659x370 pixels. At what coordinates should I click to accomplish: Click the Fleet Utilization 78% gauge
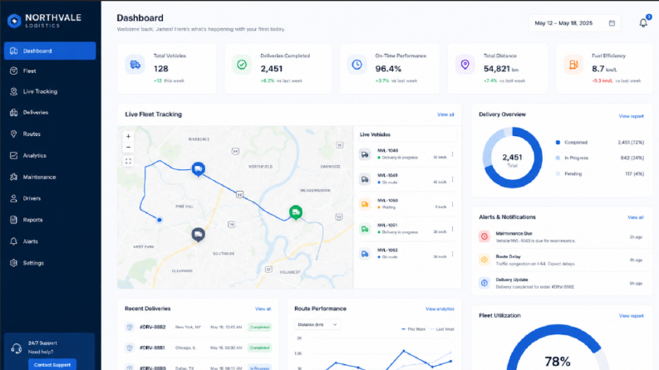558,348
